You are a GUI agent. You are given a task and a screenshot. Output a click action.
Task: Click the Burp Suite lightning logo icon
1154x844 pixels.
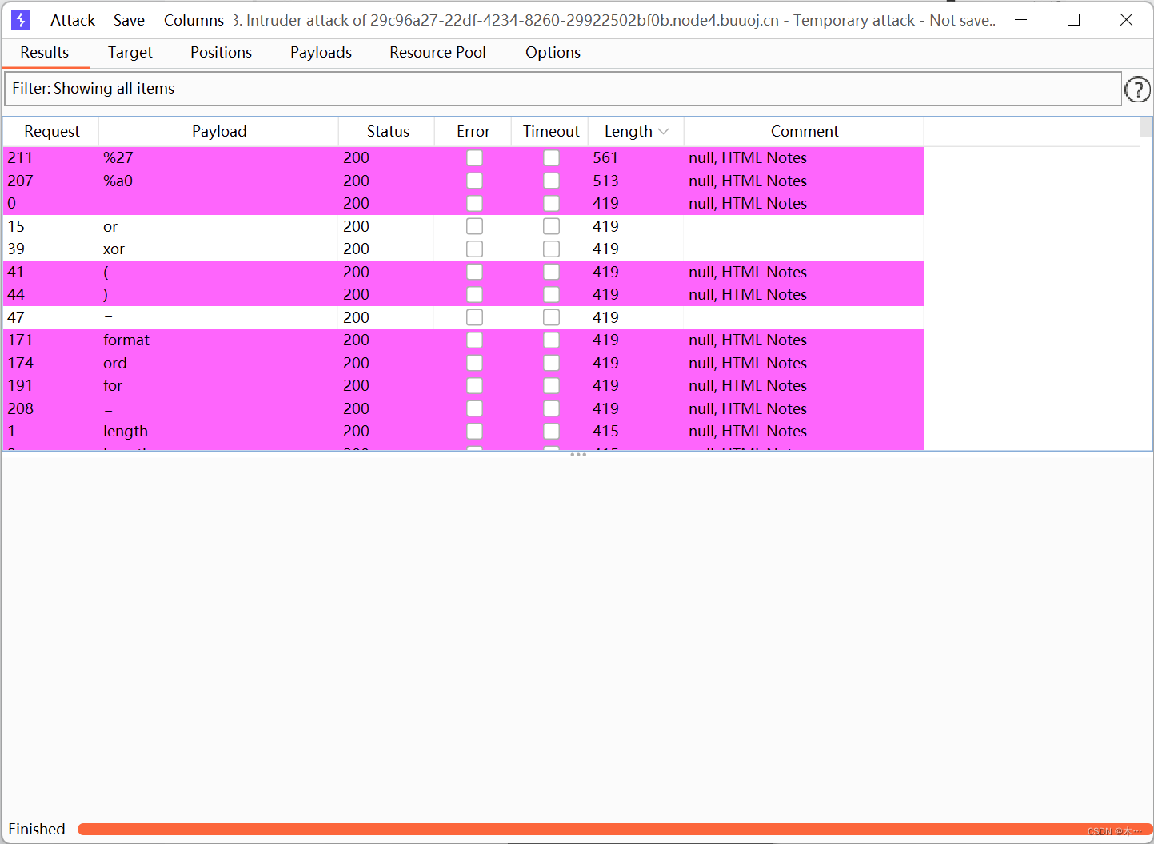pyautogui.click(x=21, y=20)
